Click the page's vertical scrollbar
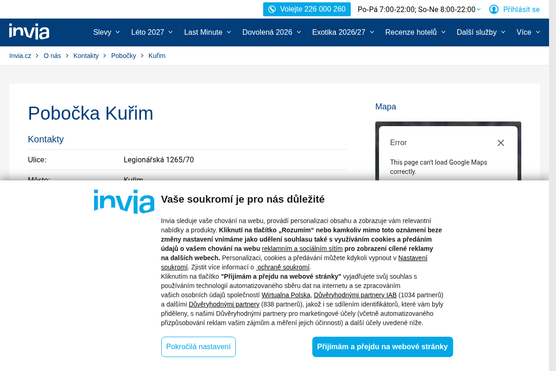556x371 pixels. point(552,185)
